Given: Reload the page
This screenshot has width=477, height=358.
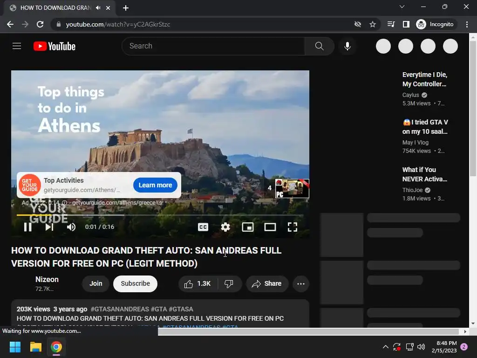Looking at the screenshot, I should pos(40,24).
